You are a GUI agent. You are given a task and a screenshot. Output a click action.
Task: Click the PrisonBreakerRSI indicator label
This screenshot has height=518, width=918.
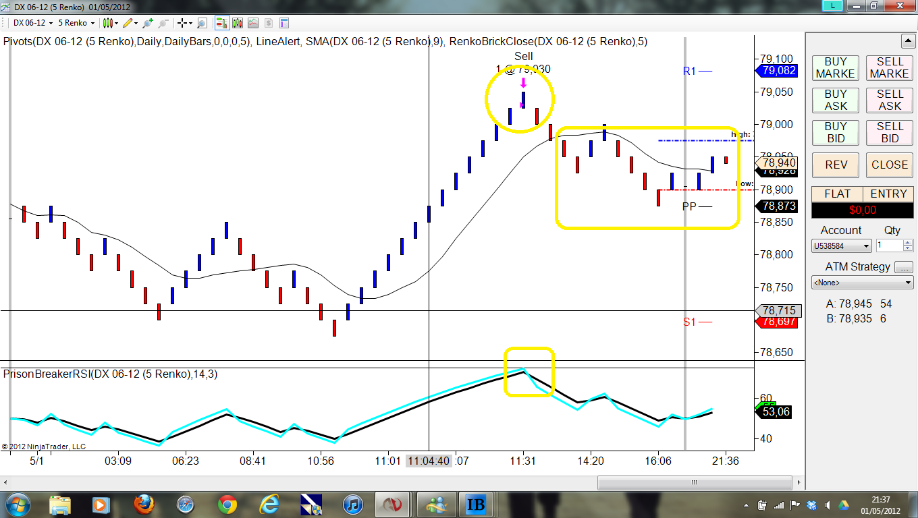point(111,374)
